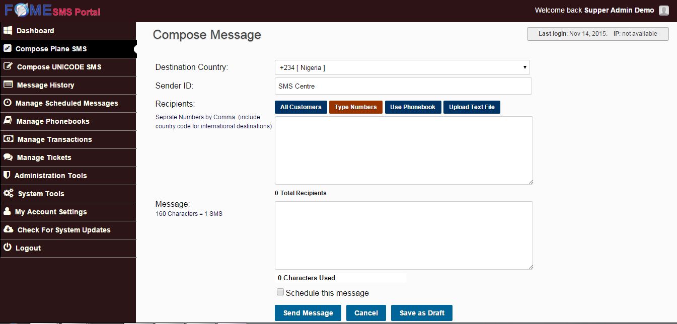
Task: Click the FOME SMS Portal logo
Action: tap(52, 11)
